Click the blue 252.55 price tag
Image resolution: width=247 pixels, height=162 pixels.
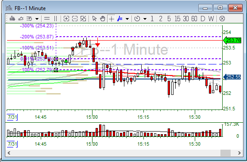pyautogui.click(x=232, y=77)
